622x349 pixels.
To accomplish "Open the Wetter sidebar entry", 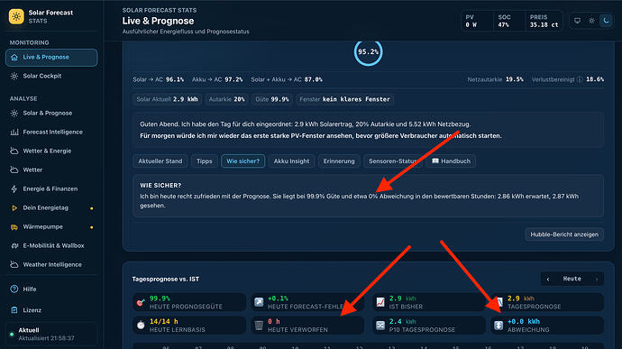I will pyautogui.click(x=51, y=170).
